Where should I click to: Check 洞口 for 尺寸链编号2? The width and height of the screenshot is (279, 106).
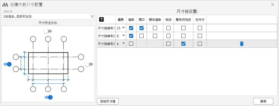[x=142, y=36]
